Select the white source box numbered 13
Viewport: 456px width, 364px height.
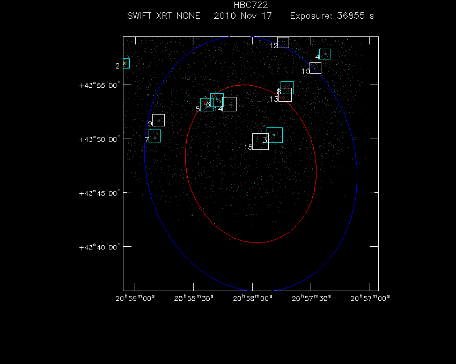(285, 95)
